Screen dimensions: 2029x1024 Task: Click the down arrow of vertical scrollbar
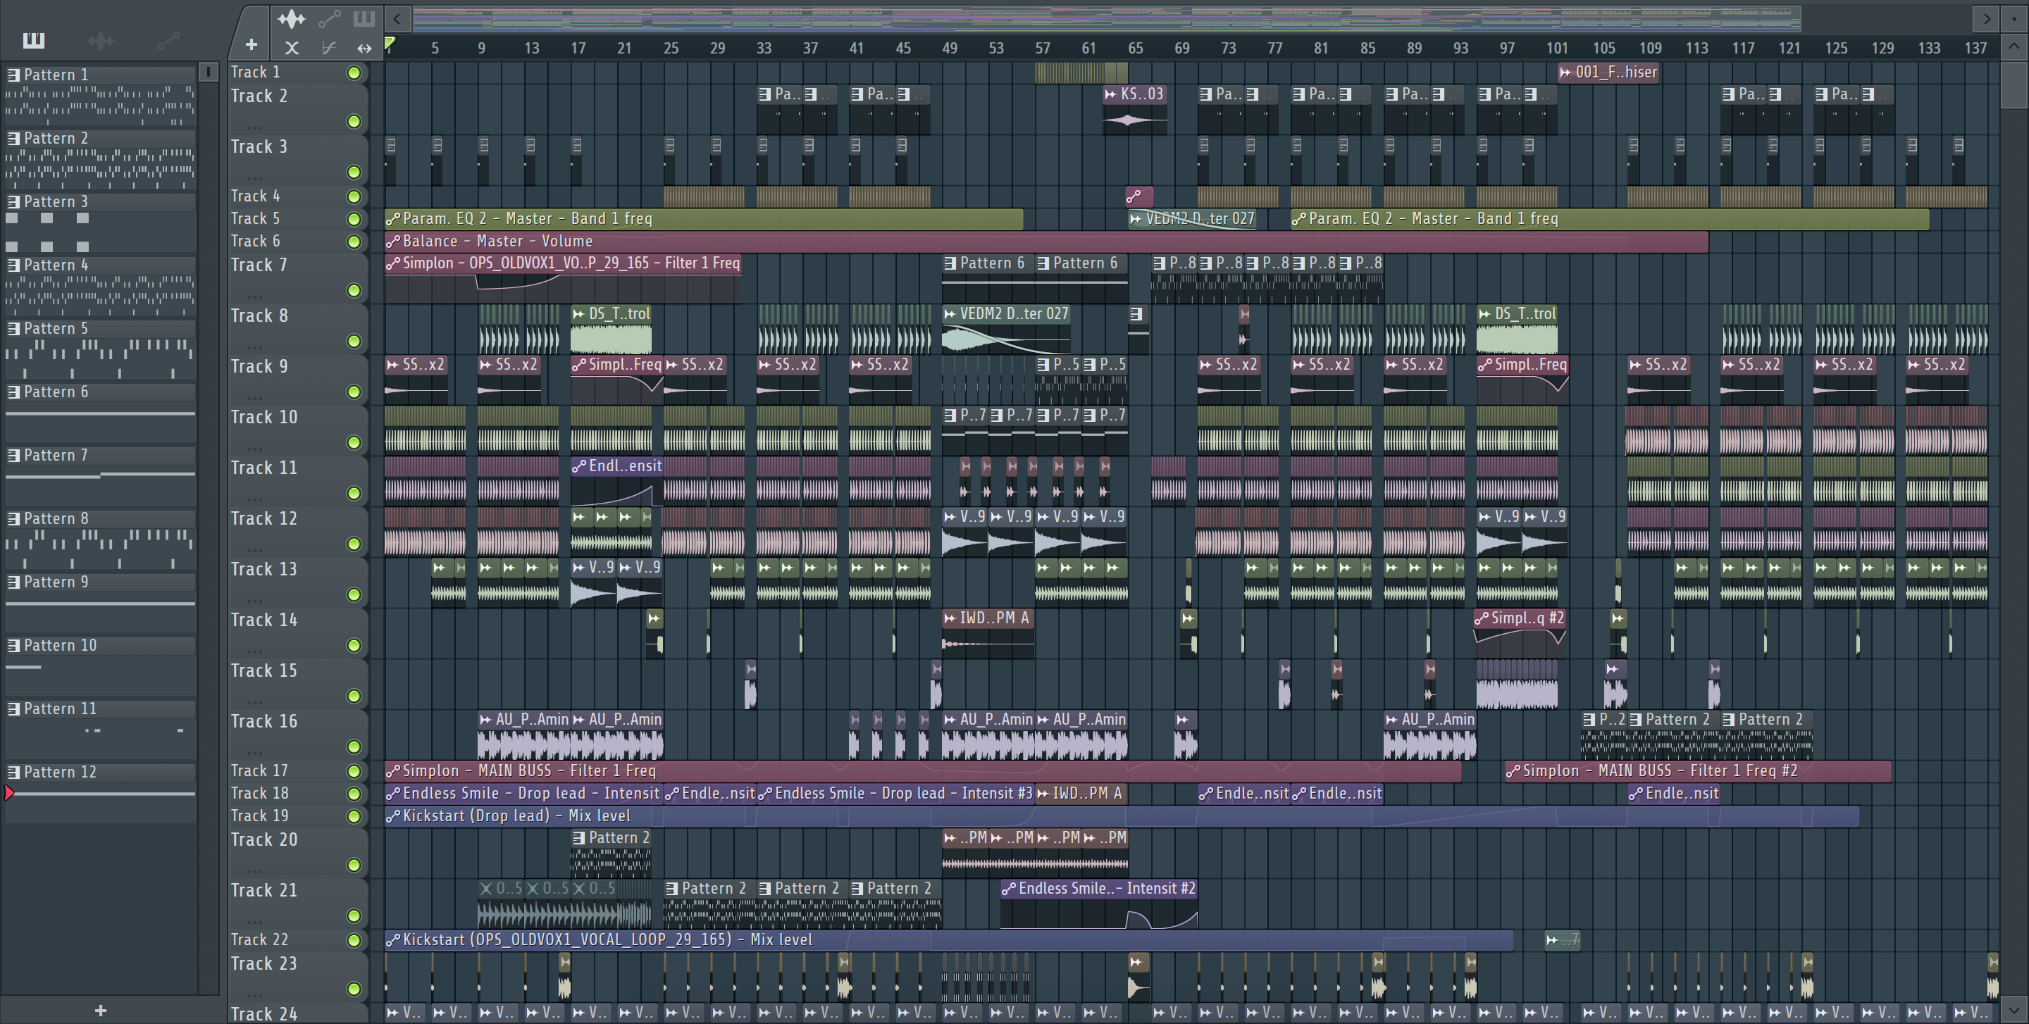2014,1009
